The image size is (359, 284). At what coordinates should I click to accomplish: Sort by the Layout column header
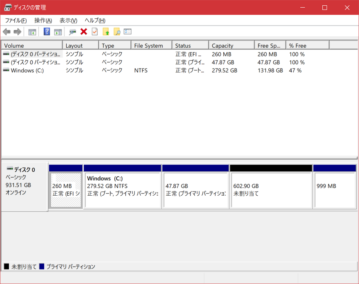[x=80, y=46]
